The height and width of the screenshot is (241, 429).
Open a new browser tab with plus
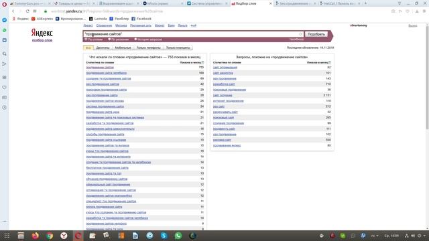(x=365, y=3)
